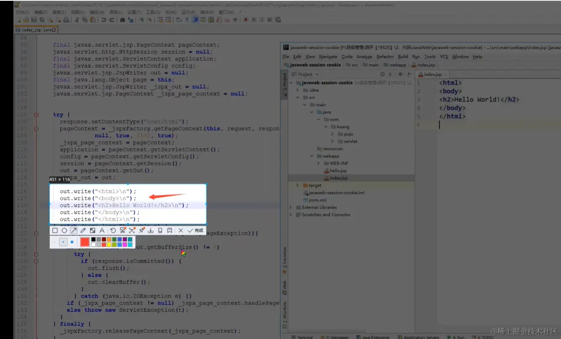The height and width of the screenshot is (339, 561).
Task: Open the Notepad++ 设置(T) menu
Action: 134,13
